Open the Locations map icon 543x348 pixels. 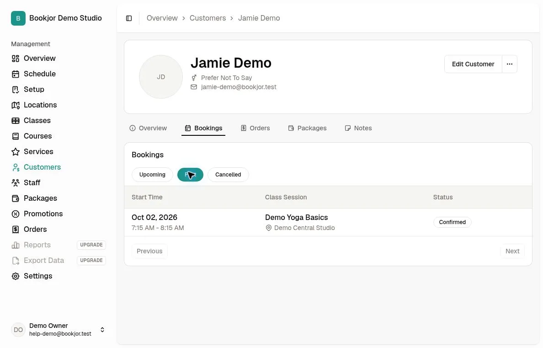[16, 105]
